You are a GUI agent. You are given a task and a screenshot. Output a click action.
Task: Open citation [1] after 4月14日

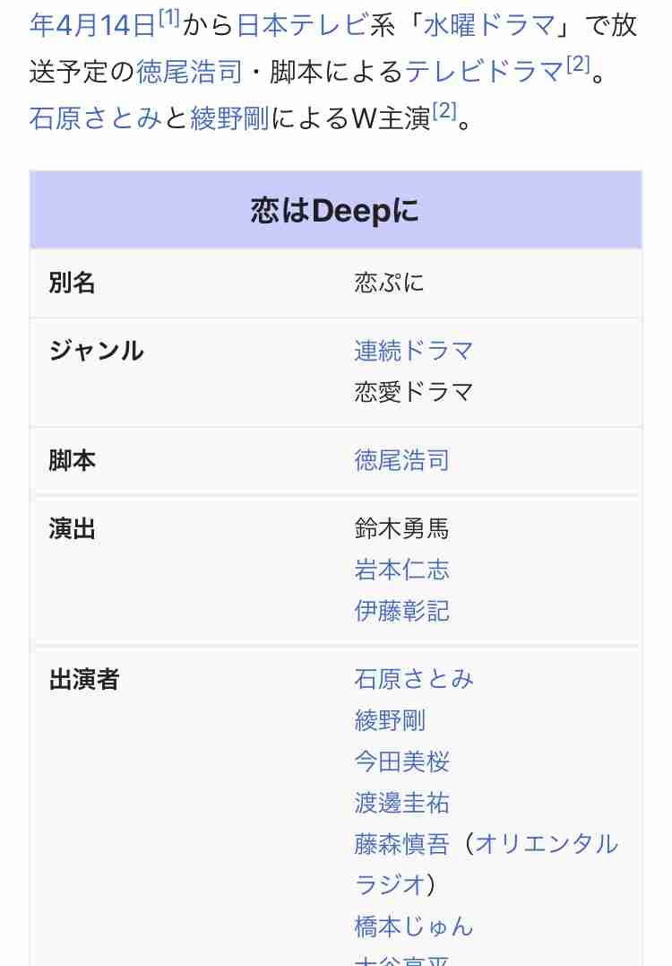point(168,19)
